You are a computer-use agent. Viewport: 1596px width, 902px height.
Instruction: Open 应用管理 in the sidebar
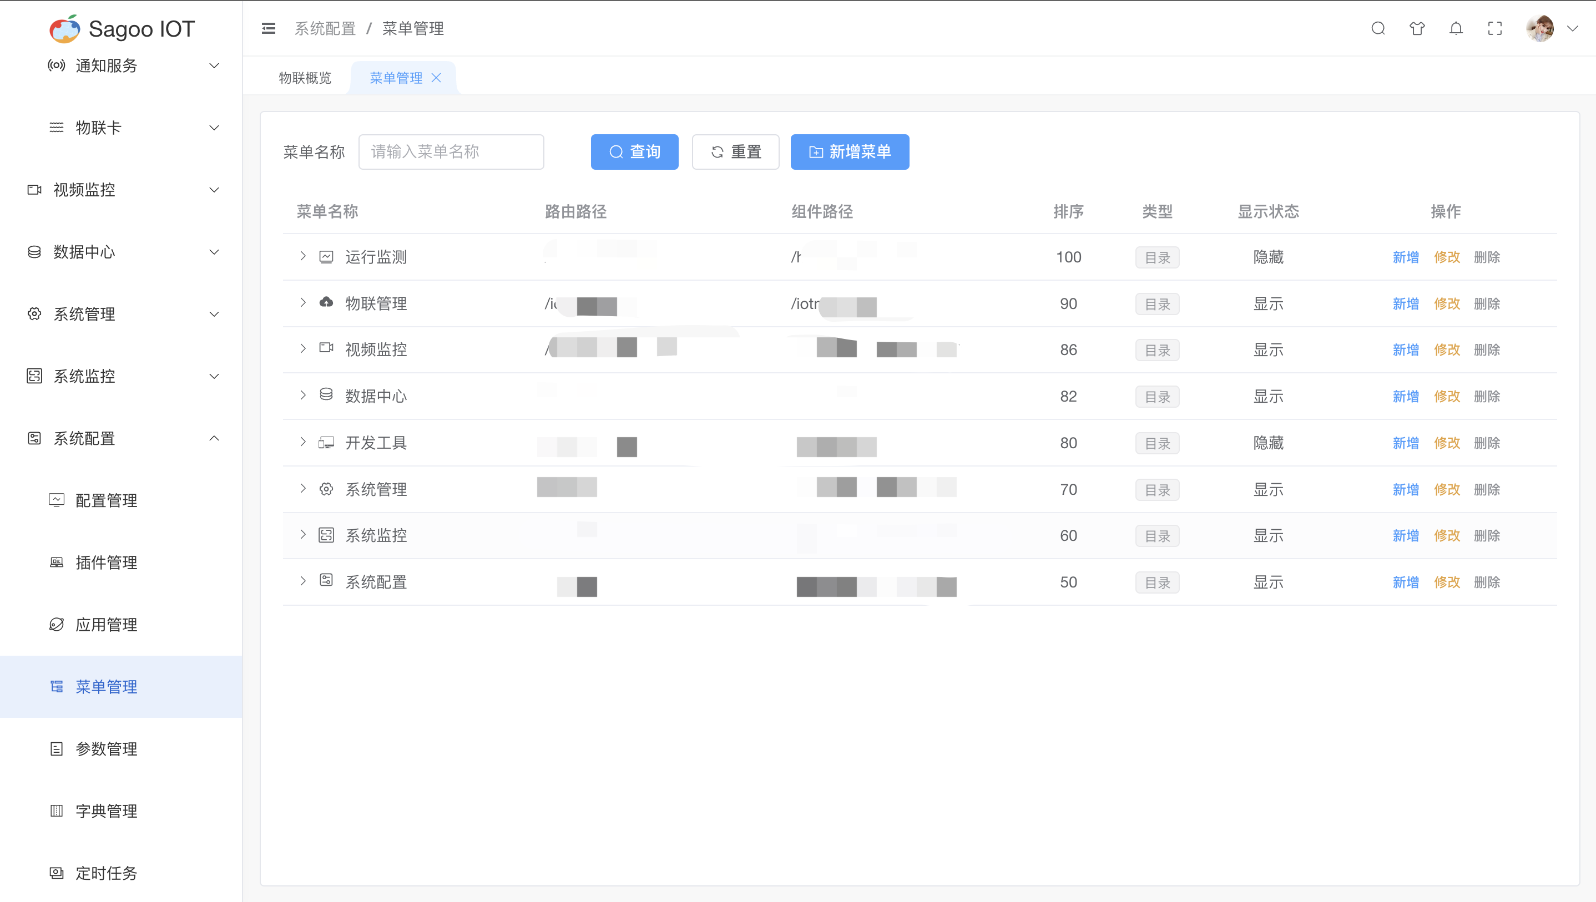click(122, 625)
